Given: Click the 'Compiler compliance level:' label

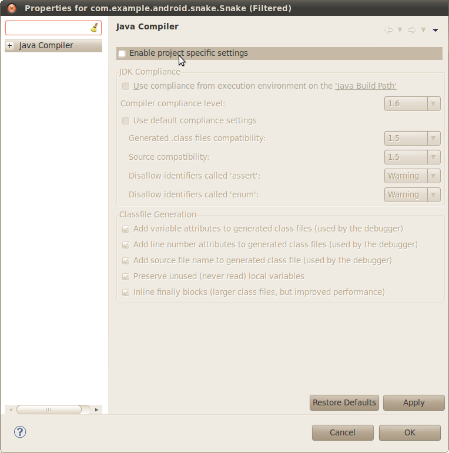Looking at the screenshot, I should point(173,103).
